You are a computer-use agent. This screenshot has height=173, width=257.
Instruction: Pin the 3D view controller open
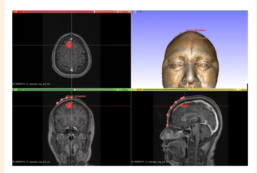tap(132, 12)
